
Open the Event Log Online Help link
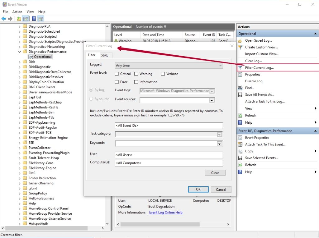pyautogui.click(x=166, y=212)
